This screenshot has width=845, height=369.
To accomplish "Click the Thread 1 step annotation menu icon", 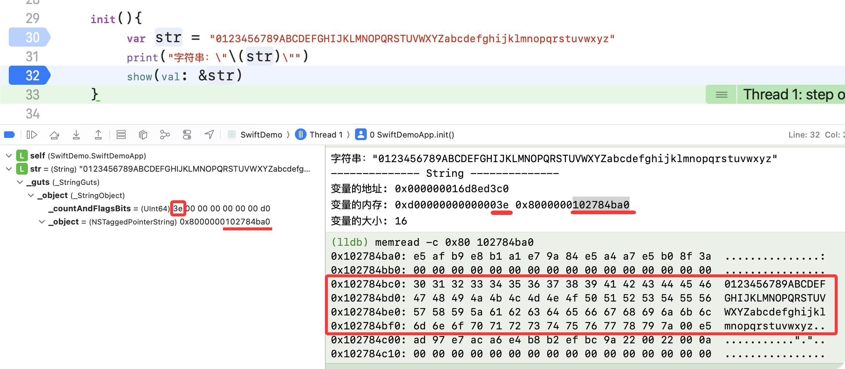I will pos(721,95).
